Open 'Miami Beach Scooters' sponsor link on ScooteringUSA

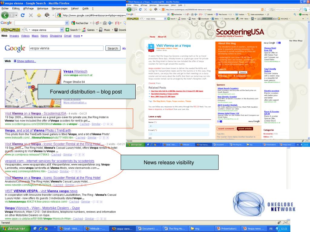point(228,89)
